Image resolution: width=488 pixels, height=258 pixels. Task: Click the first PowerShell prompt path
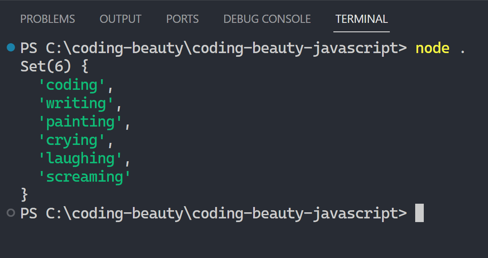pyautogui.click(x=214, y=49)
